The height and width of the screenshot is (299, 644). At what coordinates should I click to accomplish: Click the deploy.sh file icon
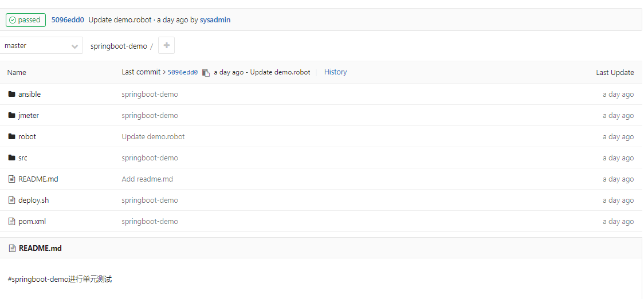[x=11, y=200]
